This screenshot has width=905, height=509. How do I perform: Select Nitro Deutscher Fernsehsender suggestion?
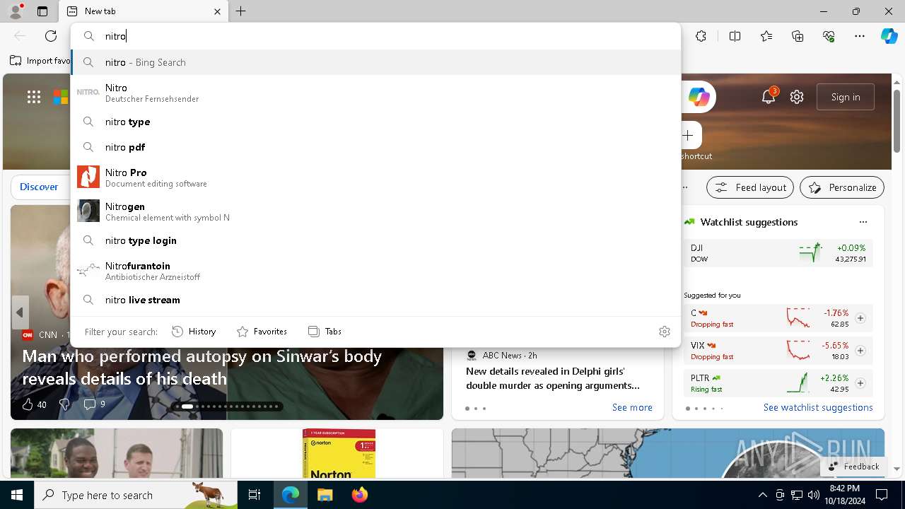tap(375, 93)
